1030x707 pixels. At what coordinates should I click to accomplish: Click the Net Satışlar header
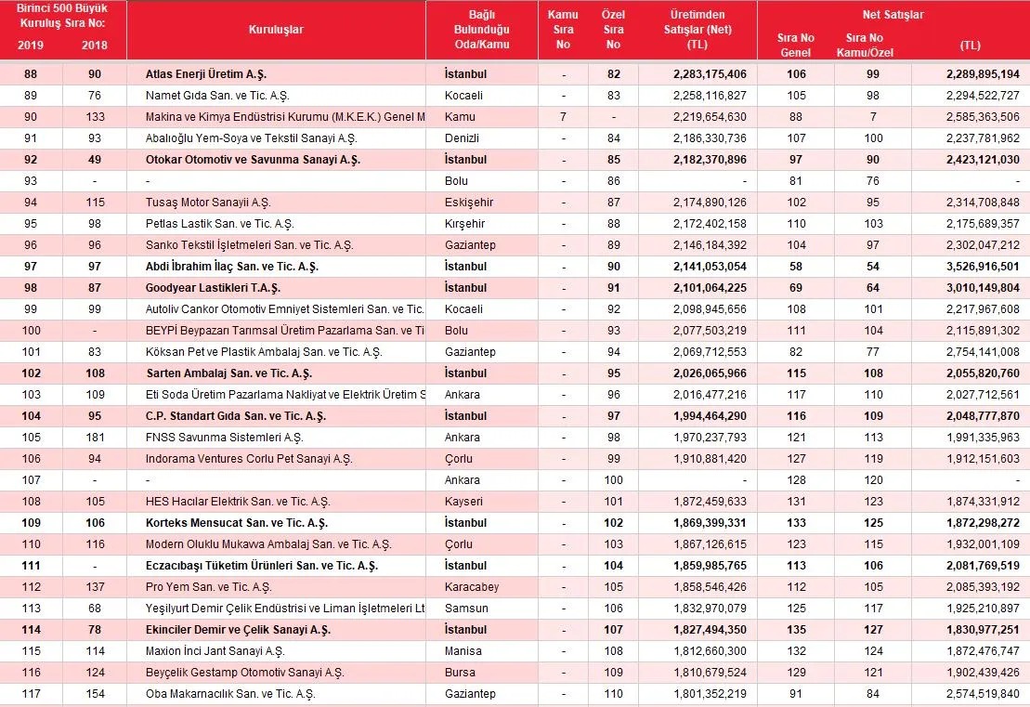(893, 15)
